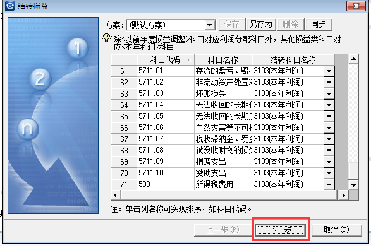Image resolution: width=371 pixels, height=246 pixels.
Task: Click cell with code 5711.07
Action: [x=166, y=139]
